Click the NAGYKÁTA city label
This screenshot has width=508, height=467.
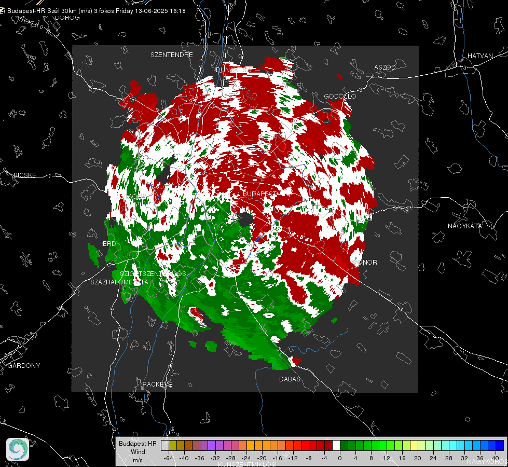coord(465,226)
